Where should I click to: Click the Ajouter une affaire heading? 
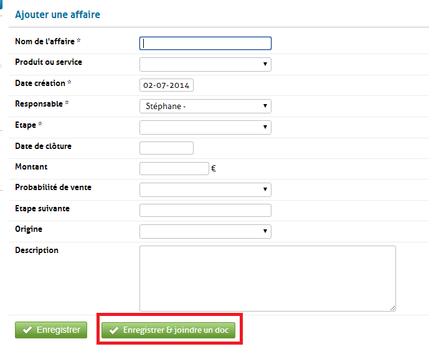(57, 14)
